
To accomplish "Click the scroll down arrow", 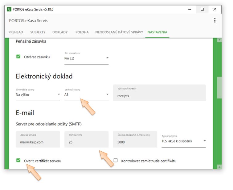I will 219,167.
